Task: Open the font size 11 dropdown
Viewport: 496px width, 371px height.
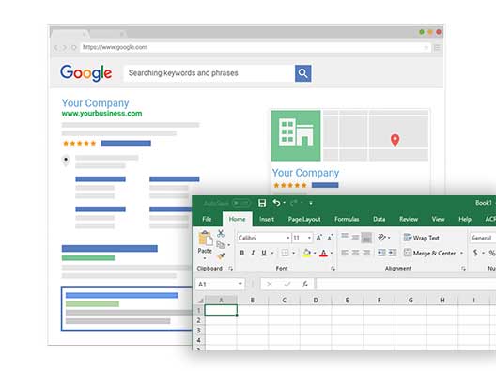Action: 309,238
